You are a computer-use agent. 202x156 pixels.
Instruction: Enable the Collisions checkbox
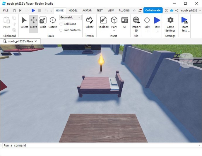[x=61, y=24]
